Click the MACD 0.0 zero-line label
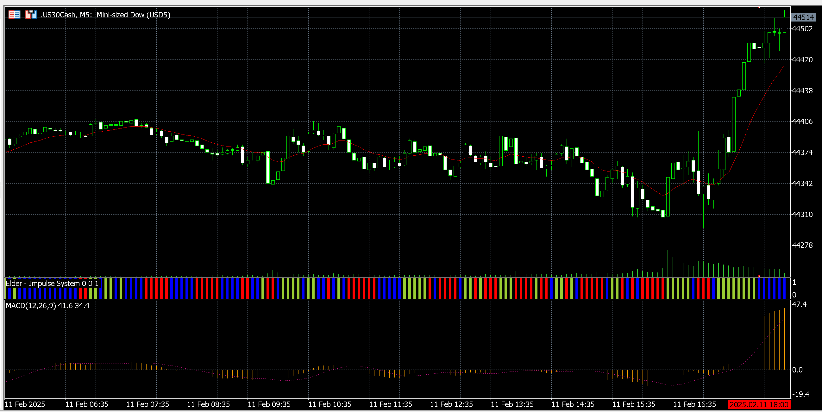 (x=797, y=370)
